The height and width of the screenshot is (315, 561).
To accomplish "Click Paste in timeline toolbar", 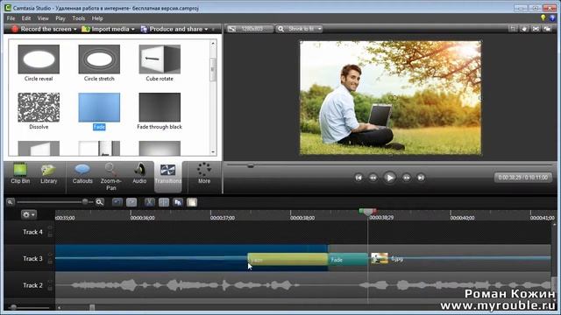I will 192,202.
